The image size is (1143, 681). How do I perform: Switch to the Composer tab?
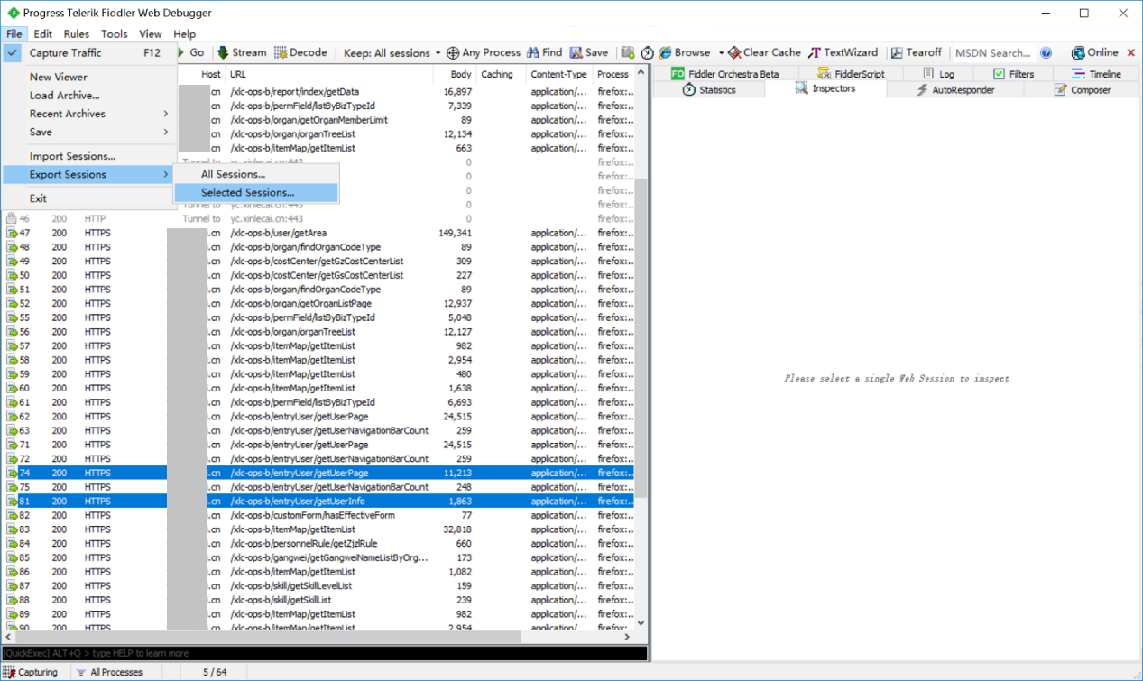pyautogui.click(x=1082, y=90)
